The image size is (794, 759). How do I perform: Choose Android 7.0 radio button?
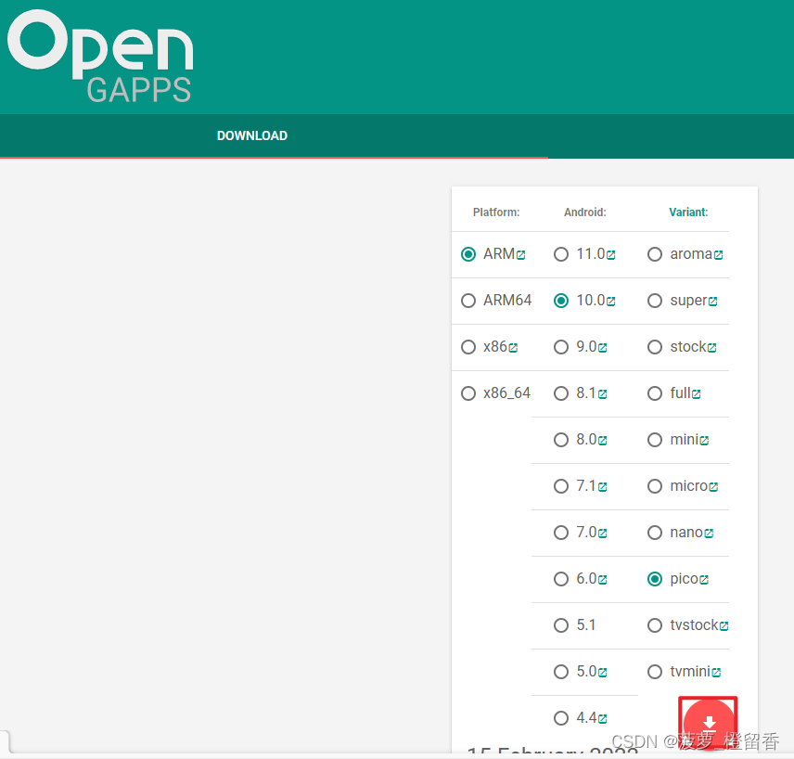[561, 533]
